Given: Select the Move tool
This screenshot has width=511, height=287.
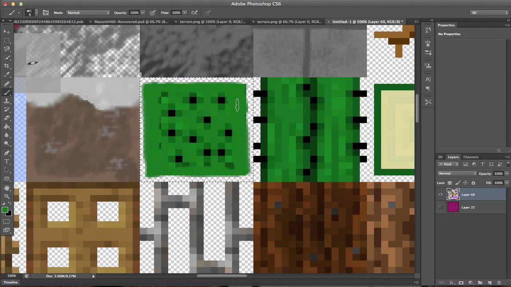Looking at the screenshot, I should (x=7, y=31).
